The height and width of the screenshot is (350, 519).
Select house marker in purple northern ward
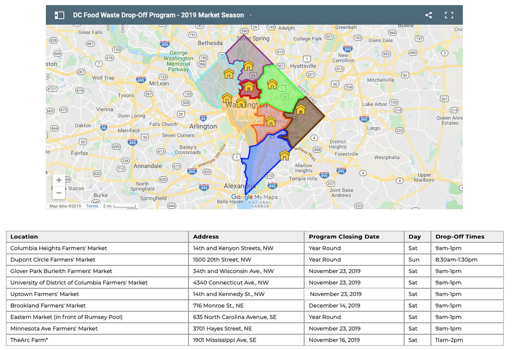[x=248, y=66]
